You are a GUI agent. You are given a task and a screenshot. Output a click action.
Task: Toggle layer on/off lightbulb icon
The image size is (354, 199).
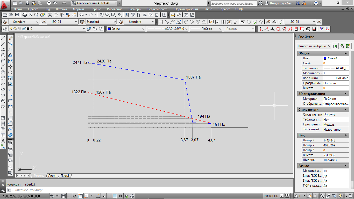(11, 29)
